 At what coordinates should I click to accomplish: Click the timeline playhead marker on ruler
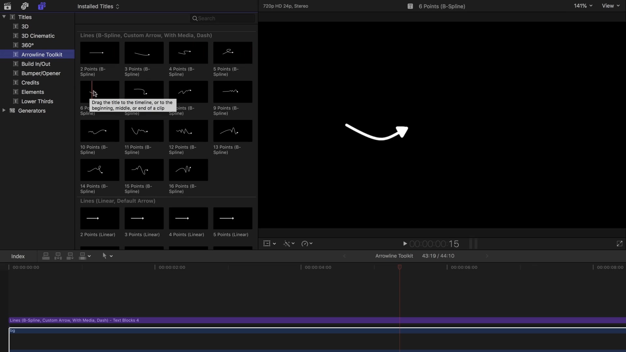pyautogui.click(x=399, y=267)
